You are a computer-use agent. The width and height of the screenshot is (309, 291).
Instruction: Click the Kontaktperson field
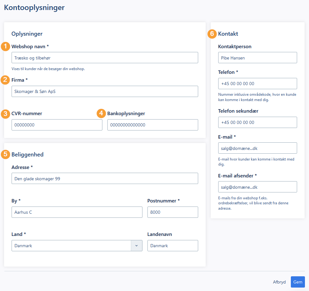click(258, 58)
